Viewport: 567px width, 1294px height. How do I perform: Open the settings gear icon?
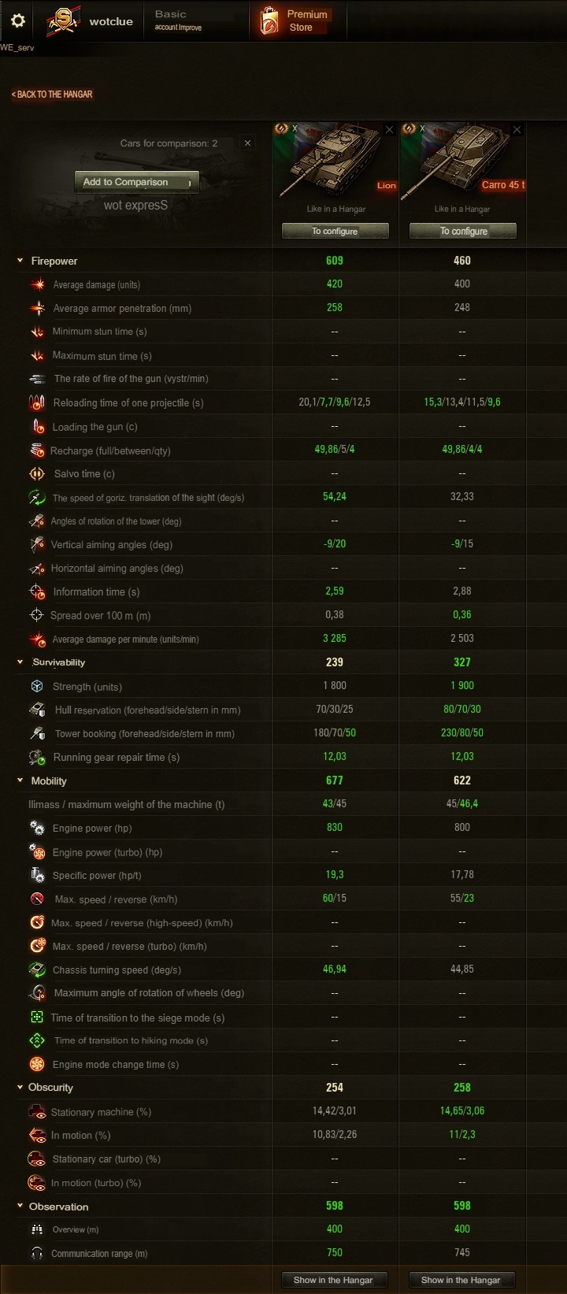click(17, 20)
